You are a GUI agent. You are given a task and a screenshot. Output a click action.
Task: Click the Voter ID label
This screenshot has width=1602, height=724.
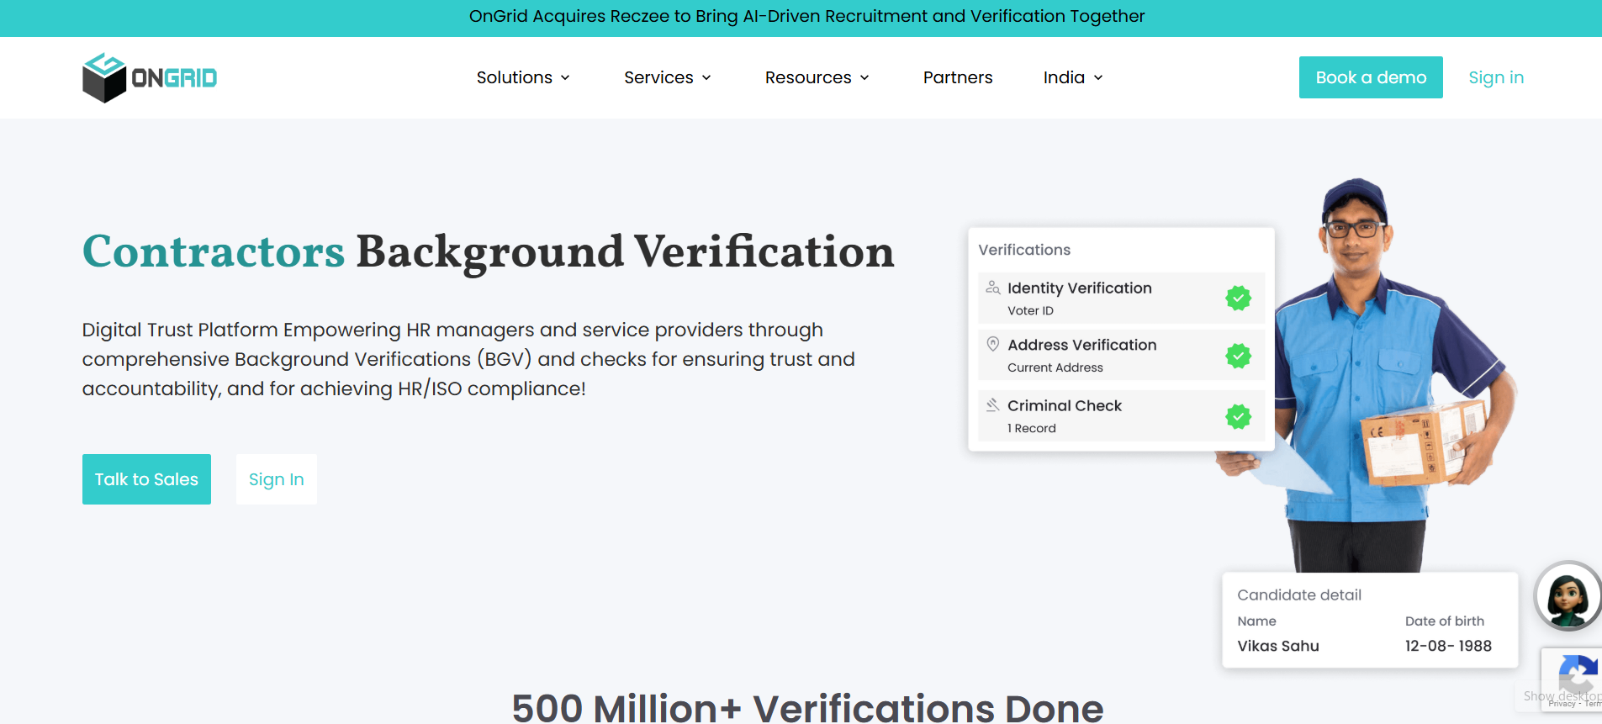1030,310
